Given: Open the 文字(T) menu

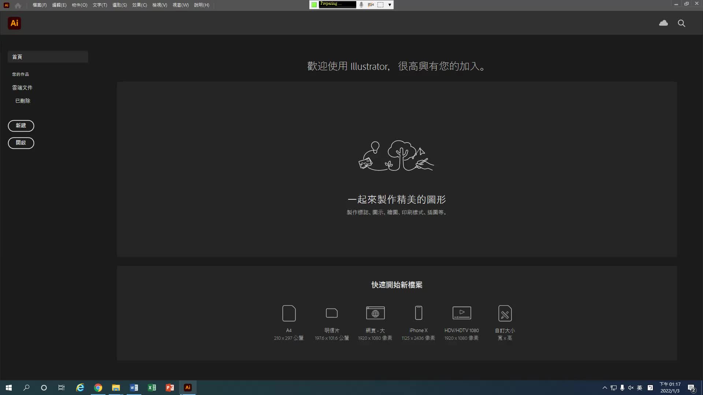Looking at the screenshot, I should [x=100, y=5].
